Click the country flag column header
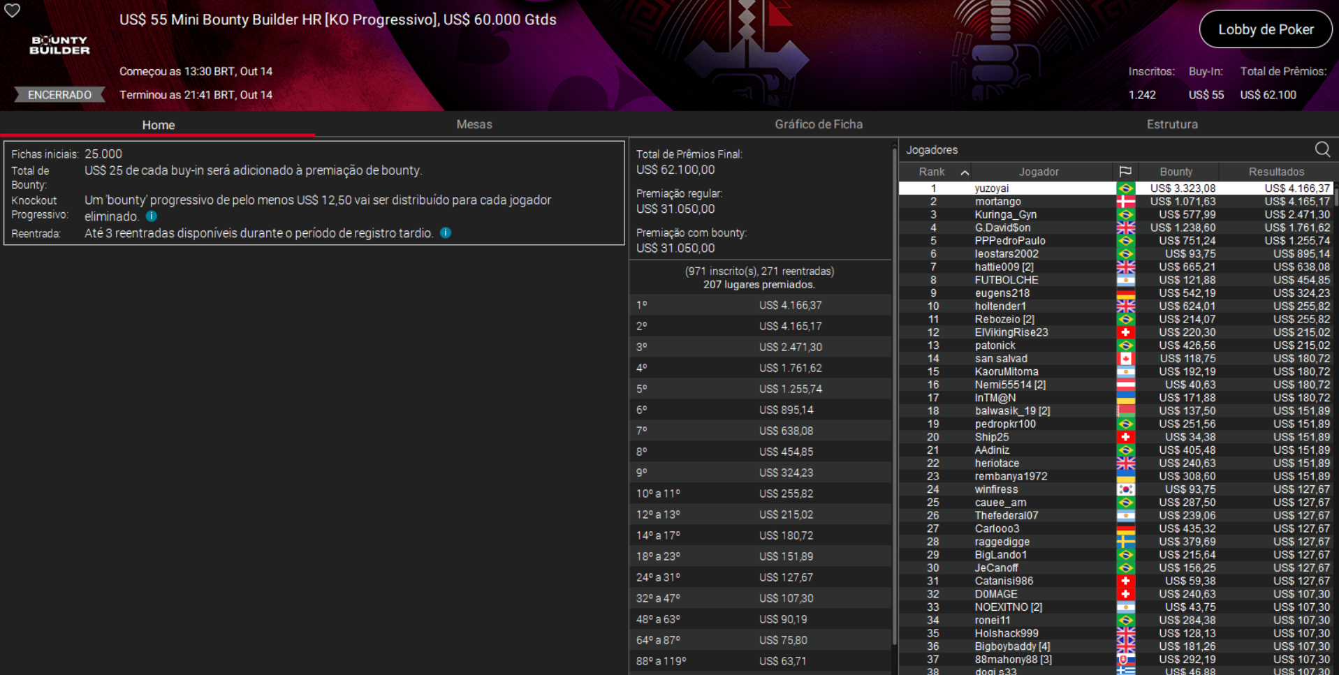Image resolution: width=1339 pixels, height=675 pixels. click(1125, 172)
